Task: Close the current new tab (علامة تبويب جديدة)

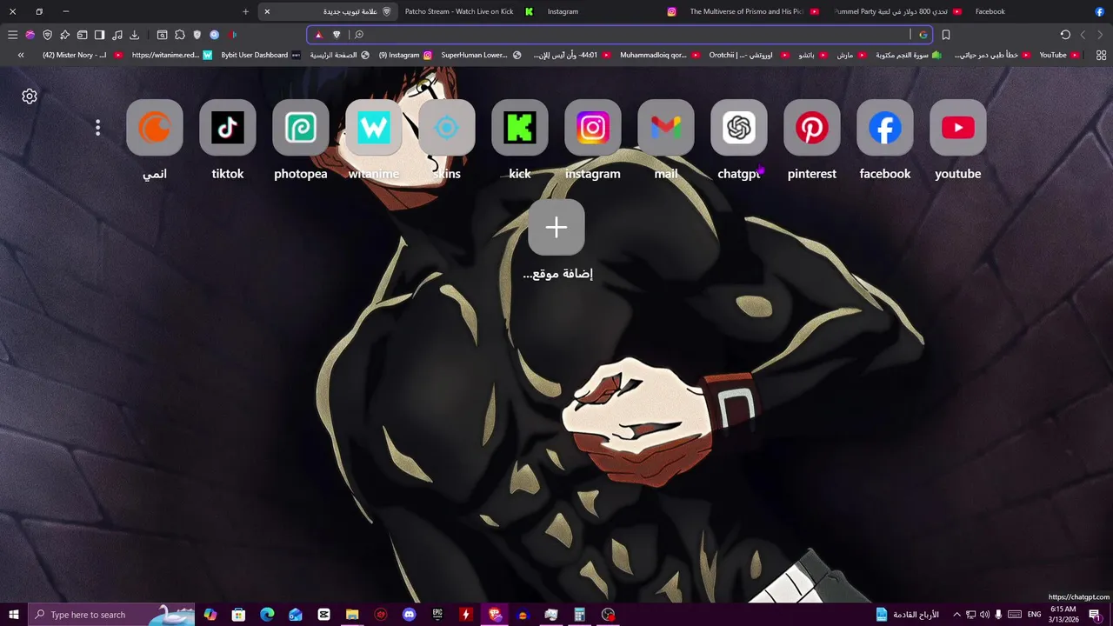Action: (x=267, y=11)
